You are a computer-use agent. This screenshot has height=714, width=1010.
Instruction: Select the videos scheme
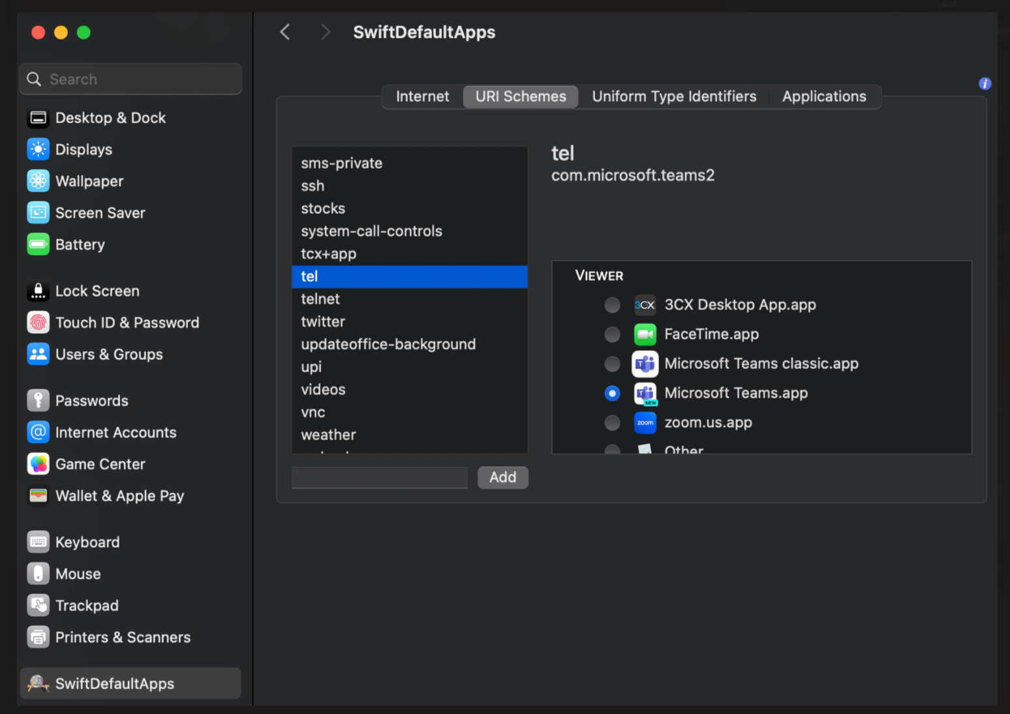pos(410,389)
